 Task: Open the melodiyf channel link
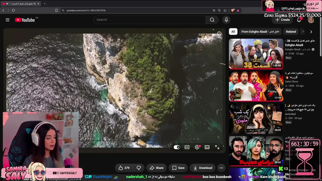tap(290, 114)
